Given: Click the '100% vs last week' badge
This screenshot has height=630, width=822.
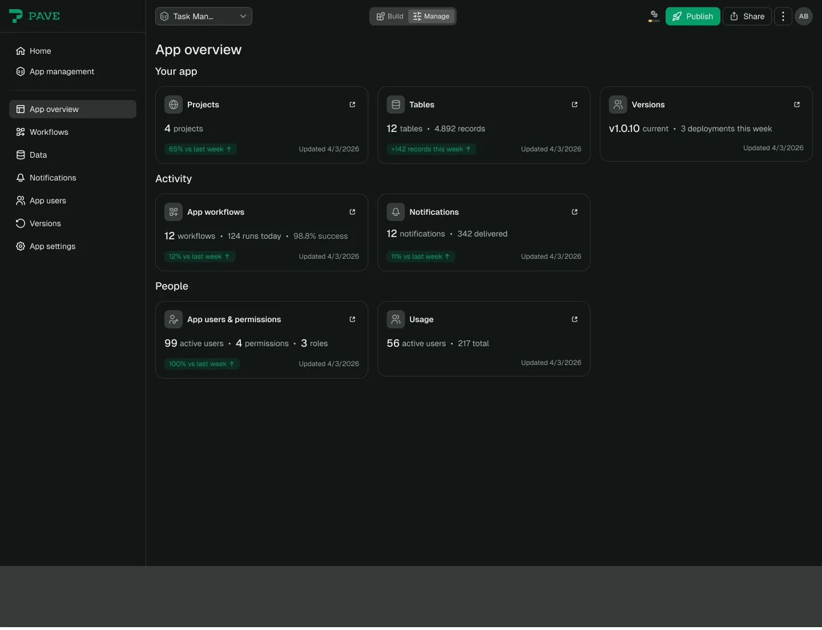Looking at the screenshot, I should pyautogui.click(x=202, y=364).
